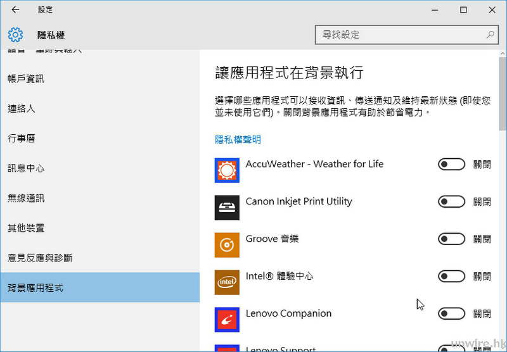
Task: Click the Groove 音樂 app icon
Action: coord(227,245)
